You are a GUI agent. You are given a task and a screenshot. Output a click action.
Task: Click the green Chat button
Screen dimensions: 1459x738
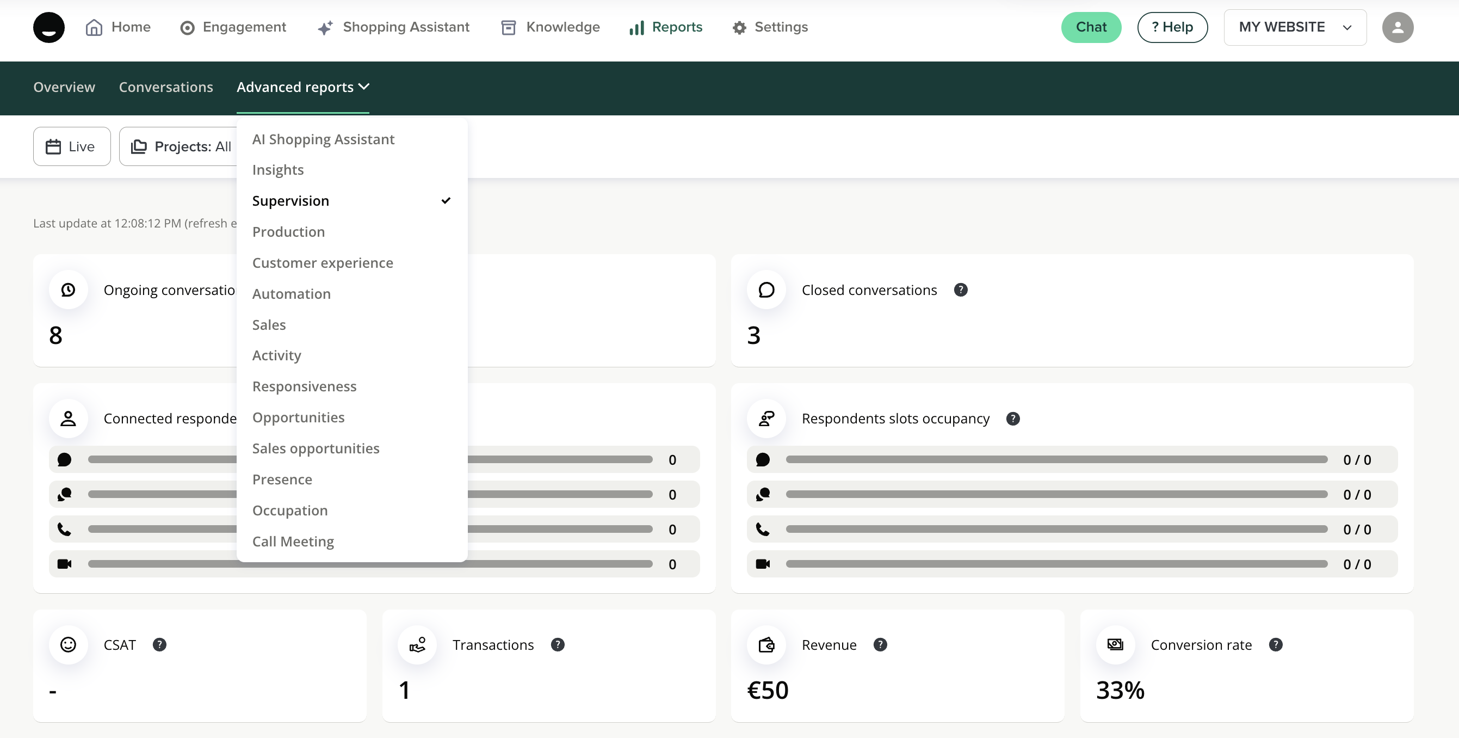1090,27
